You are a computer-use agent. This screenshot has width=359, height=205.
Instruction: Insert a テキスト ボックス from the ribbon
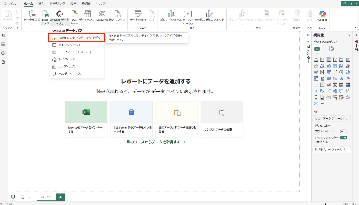tap(188, 17)
